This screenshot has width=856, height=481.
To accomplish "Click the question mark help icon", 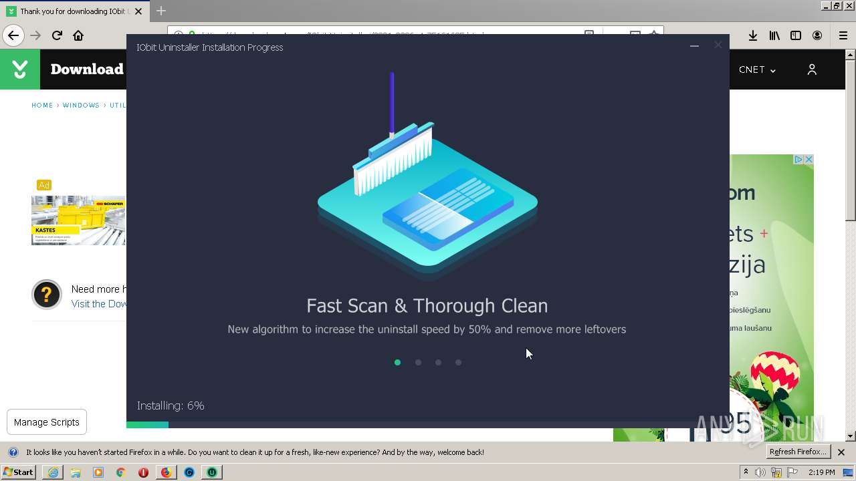I will tap(47, 295).
